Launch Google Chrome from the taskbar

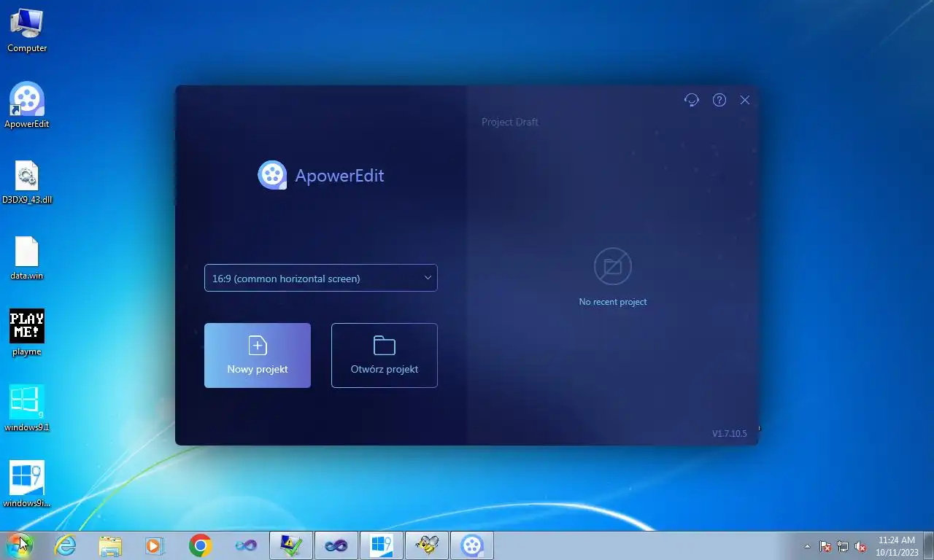coord(200,545)
